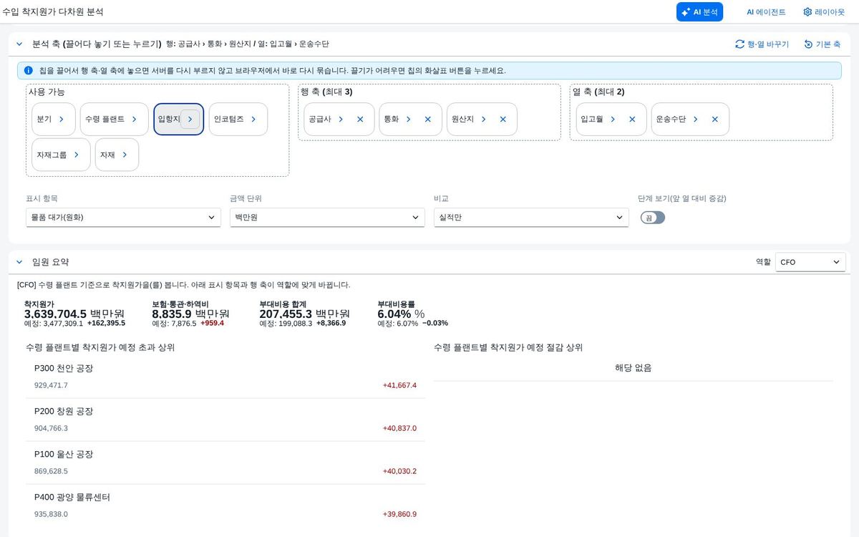Viewport: 859px width, 537px height.
Task: Click arrow on 입고월 column chip
Action: [x=613, y=120]
